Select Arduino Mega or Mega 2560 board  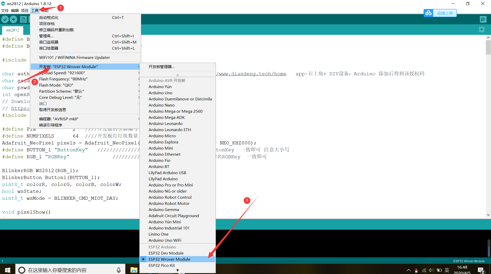coord(178,111)
